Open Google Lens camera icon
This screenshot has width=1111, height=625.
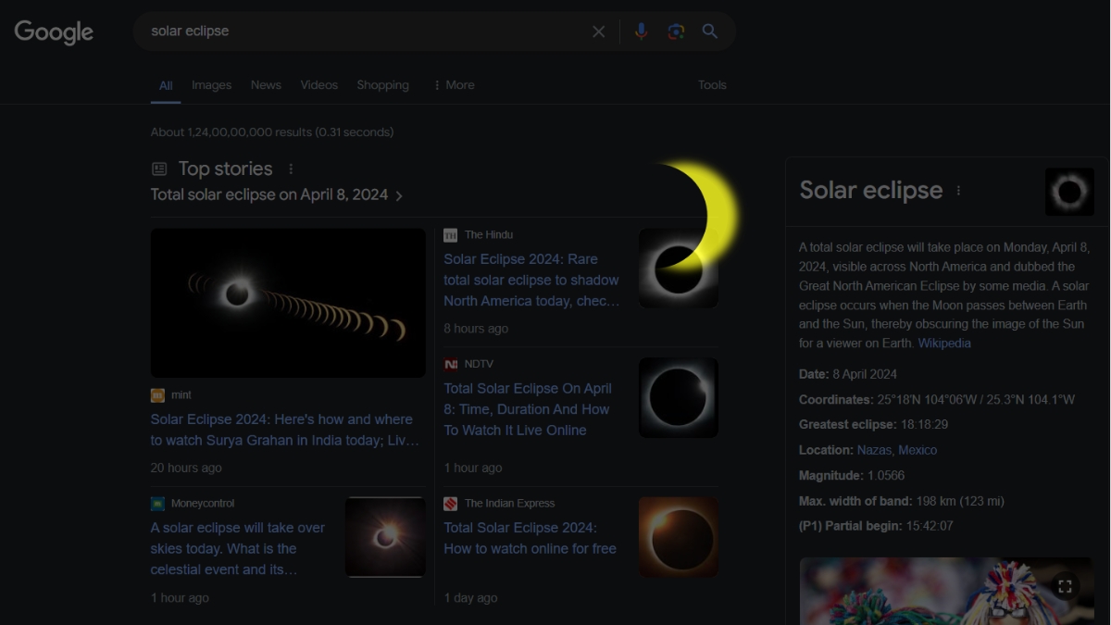coord(675,31)
